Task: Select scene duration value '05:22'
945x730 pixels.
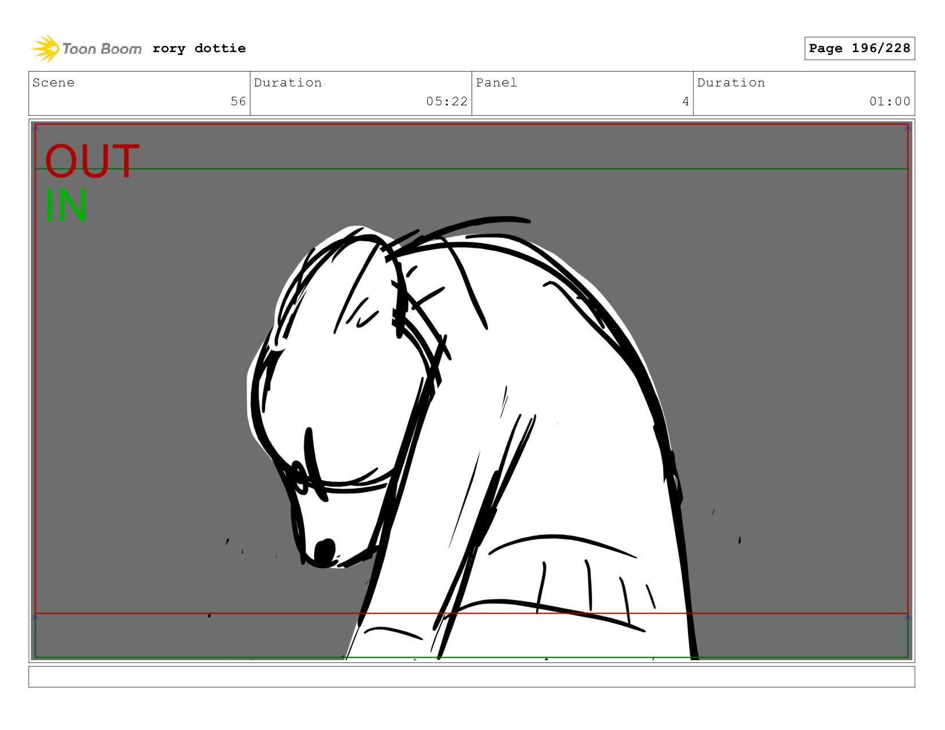Action: (x=447, y=101)
